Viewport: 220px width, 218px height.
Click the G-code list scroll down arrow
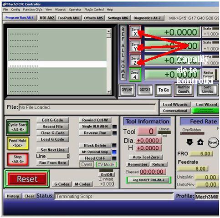click(x=108, y=91)
